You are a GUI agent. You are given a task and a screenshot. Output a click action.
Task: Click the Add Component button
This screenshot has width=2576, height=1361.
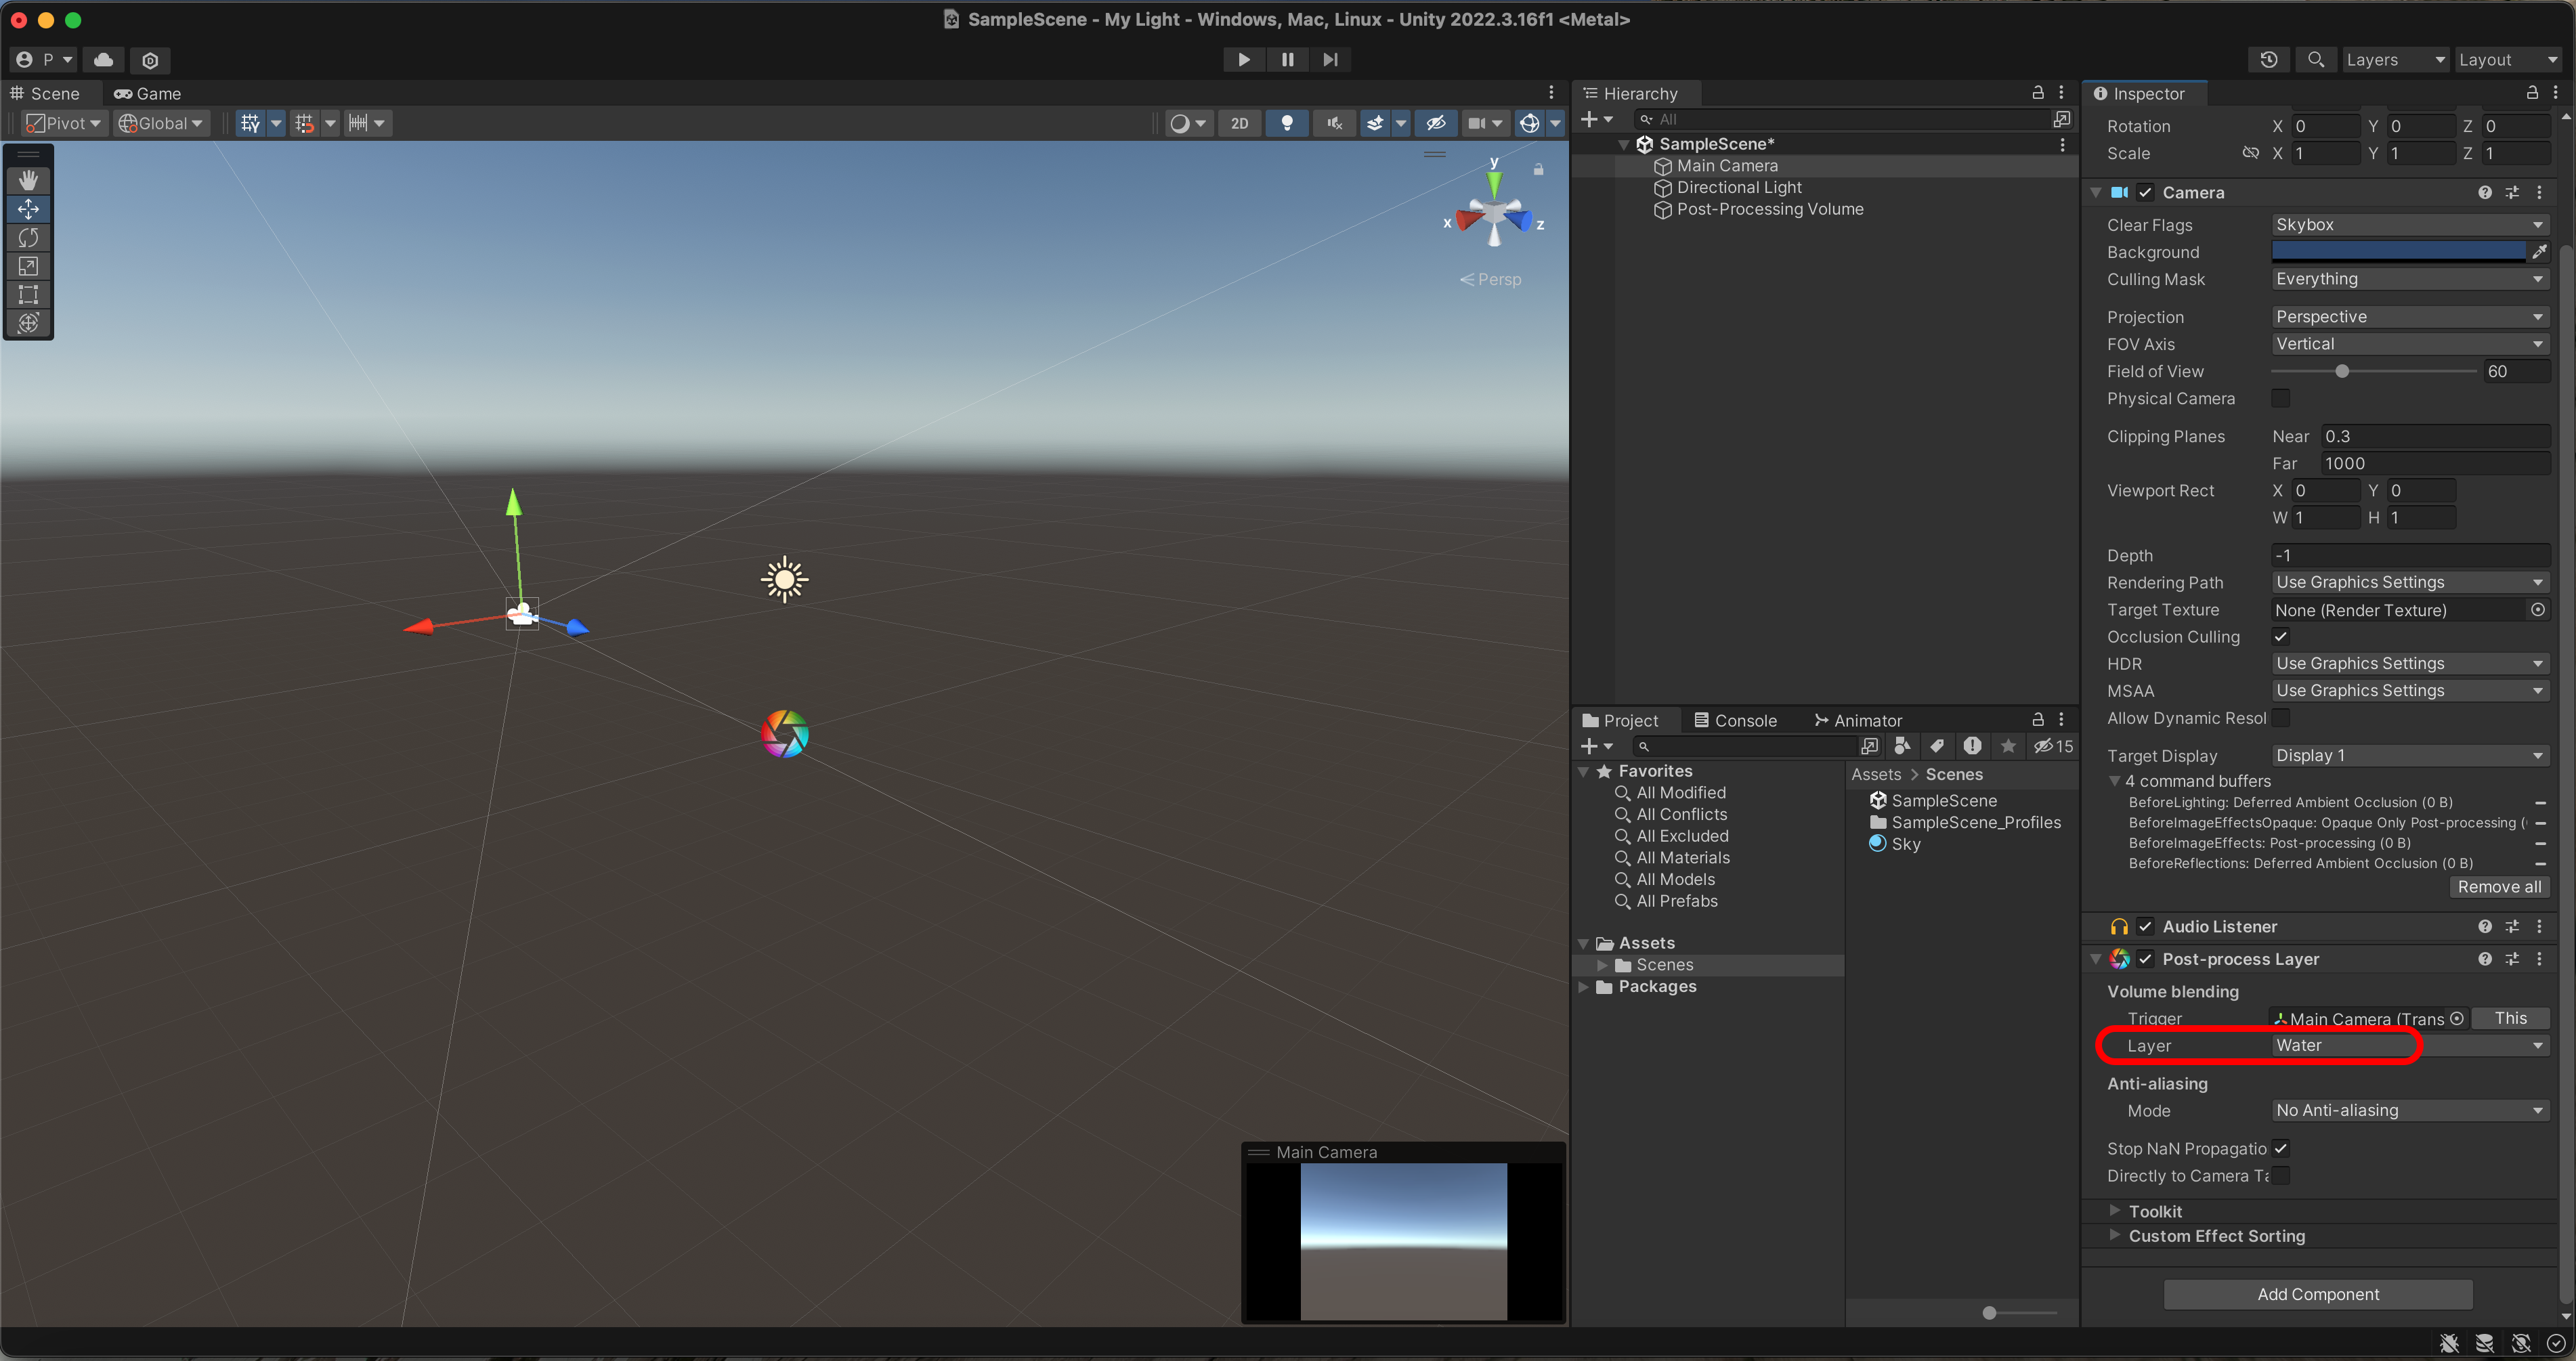tap(2317, 1294)
